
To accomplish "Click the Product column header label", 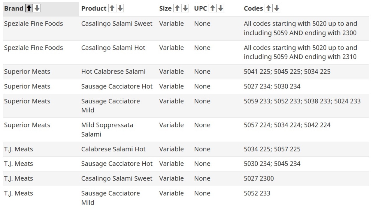I will coord(94,8).
